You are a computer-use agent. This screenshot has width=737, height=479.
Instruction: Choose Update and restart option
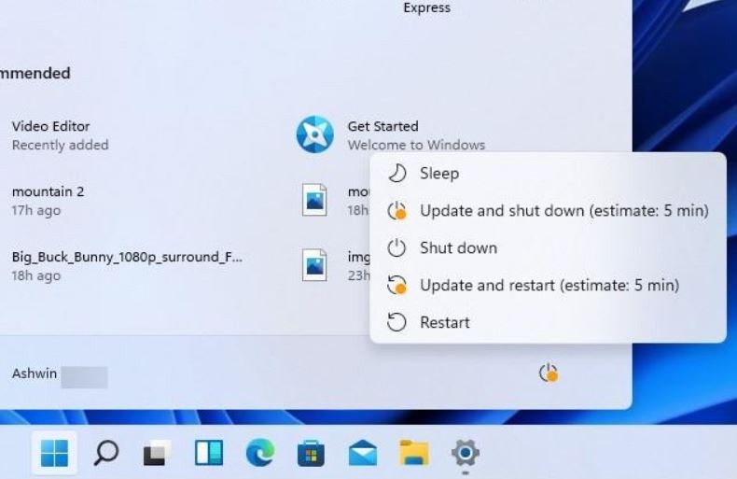click(x=548, y=285)
